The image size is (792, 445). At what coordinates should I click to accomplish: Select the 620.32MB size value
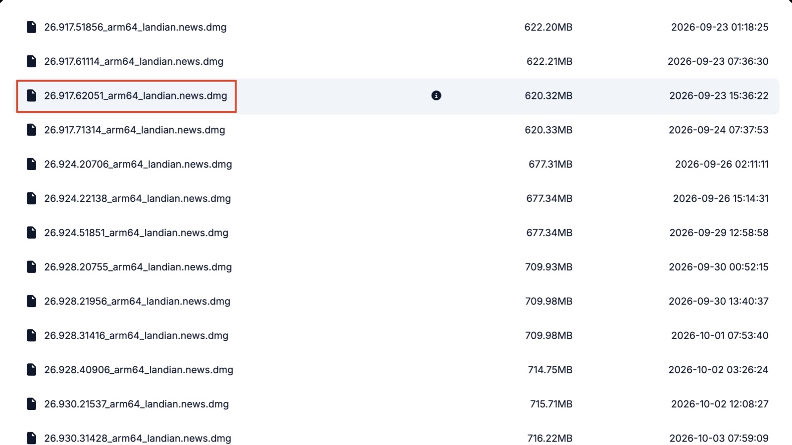[x=548, y=95]
